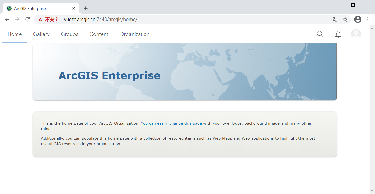Open a new browser tab with the plus

(86, 8)
